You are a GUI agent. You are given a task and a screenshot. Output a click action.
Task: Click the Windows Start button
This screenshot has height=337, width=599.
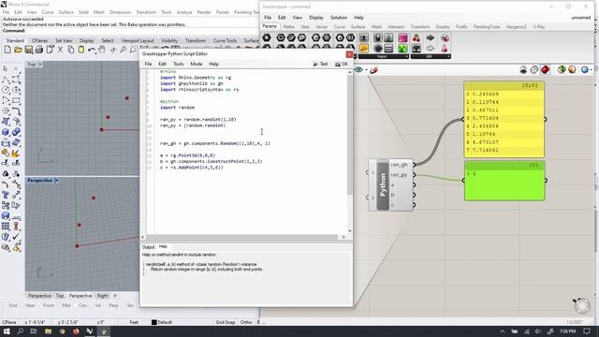click(7, 331)
